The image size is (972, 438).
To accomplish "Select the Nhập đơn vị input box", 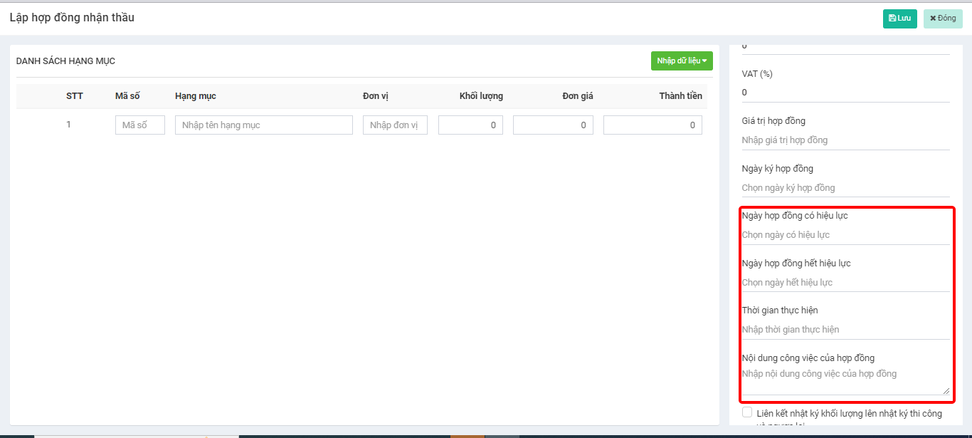I will click(395, 125).
